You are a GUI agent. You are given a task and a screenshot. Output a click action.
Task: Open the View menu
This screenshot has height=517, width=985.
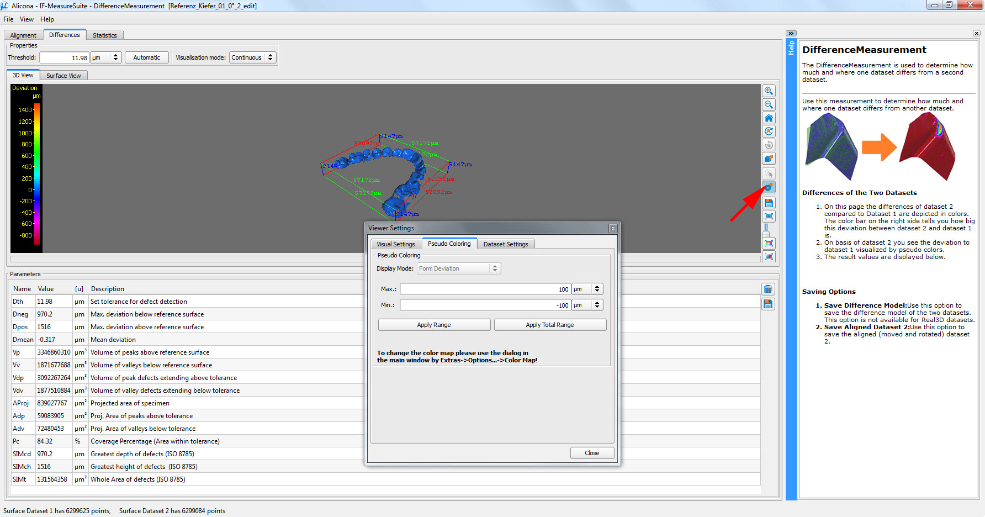click(x=27, y=19)
